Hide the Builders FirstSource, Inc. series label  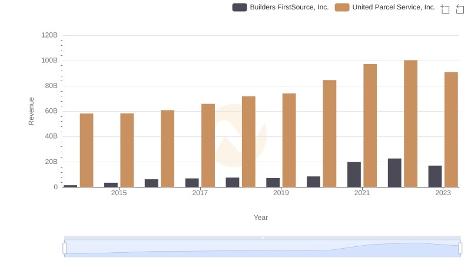[x=289, y=7]
